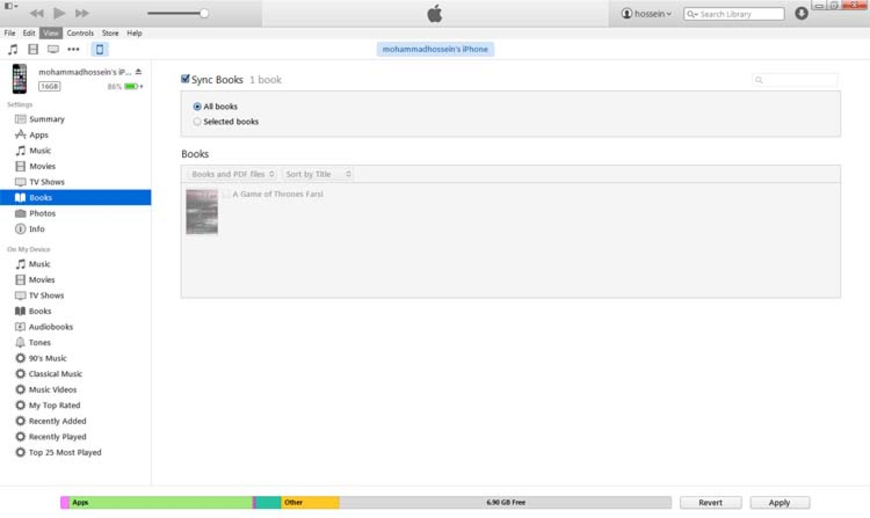Screen dimensions: 870x518
Task: Click the teal storage bar segment
Action: point(269,503)
